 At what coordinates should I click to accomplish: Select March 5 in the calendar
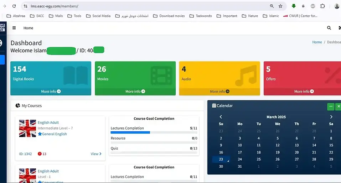click(278, 138)
